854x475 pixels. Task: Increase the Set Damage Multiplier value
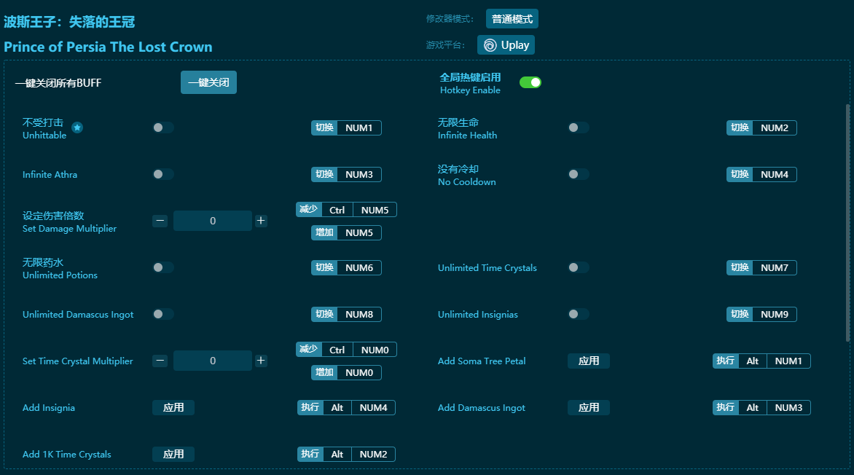(x=261, y=221)
